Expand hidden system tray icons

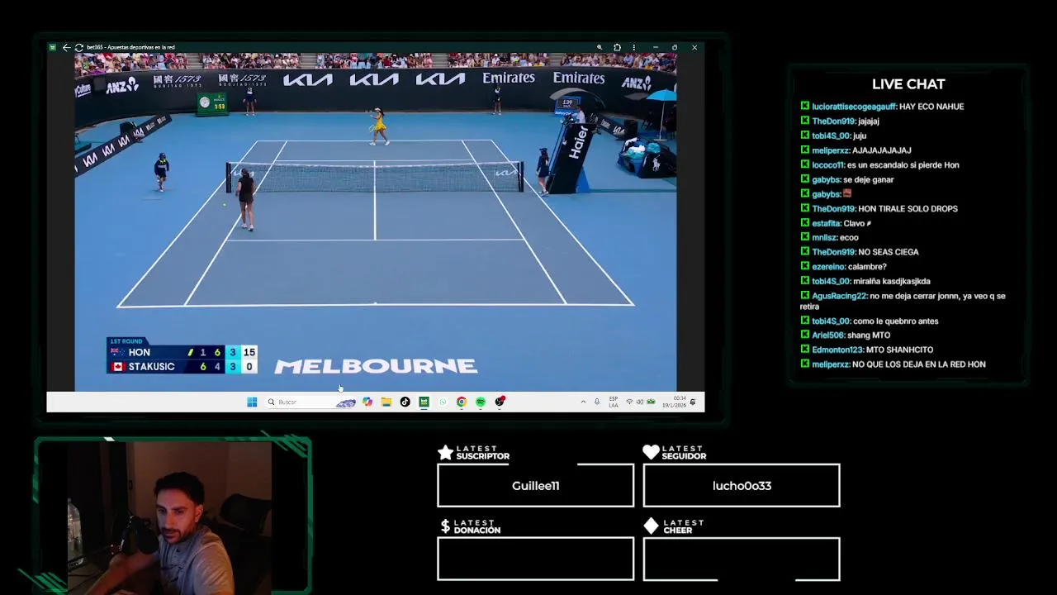click(x=583, y=402)
